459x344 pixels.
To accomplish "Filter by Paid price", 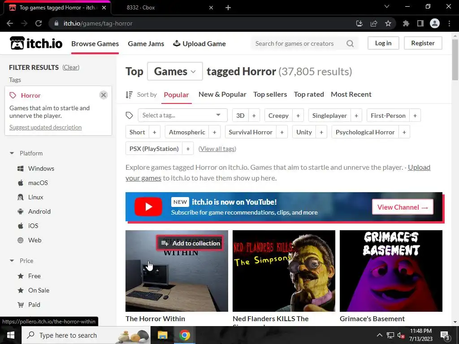I will click(x=28, y=305).
